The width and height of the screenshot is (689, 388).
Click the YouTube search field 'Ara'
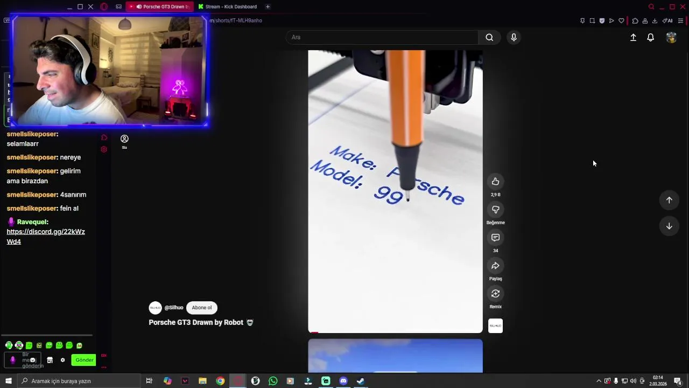click(x=382, y=37)
